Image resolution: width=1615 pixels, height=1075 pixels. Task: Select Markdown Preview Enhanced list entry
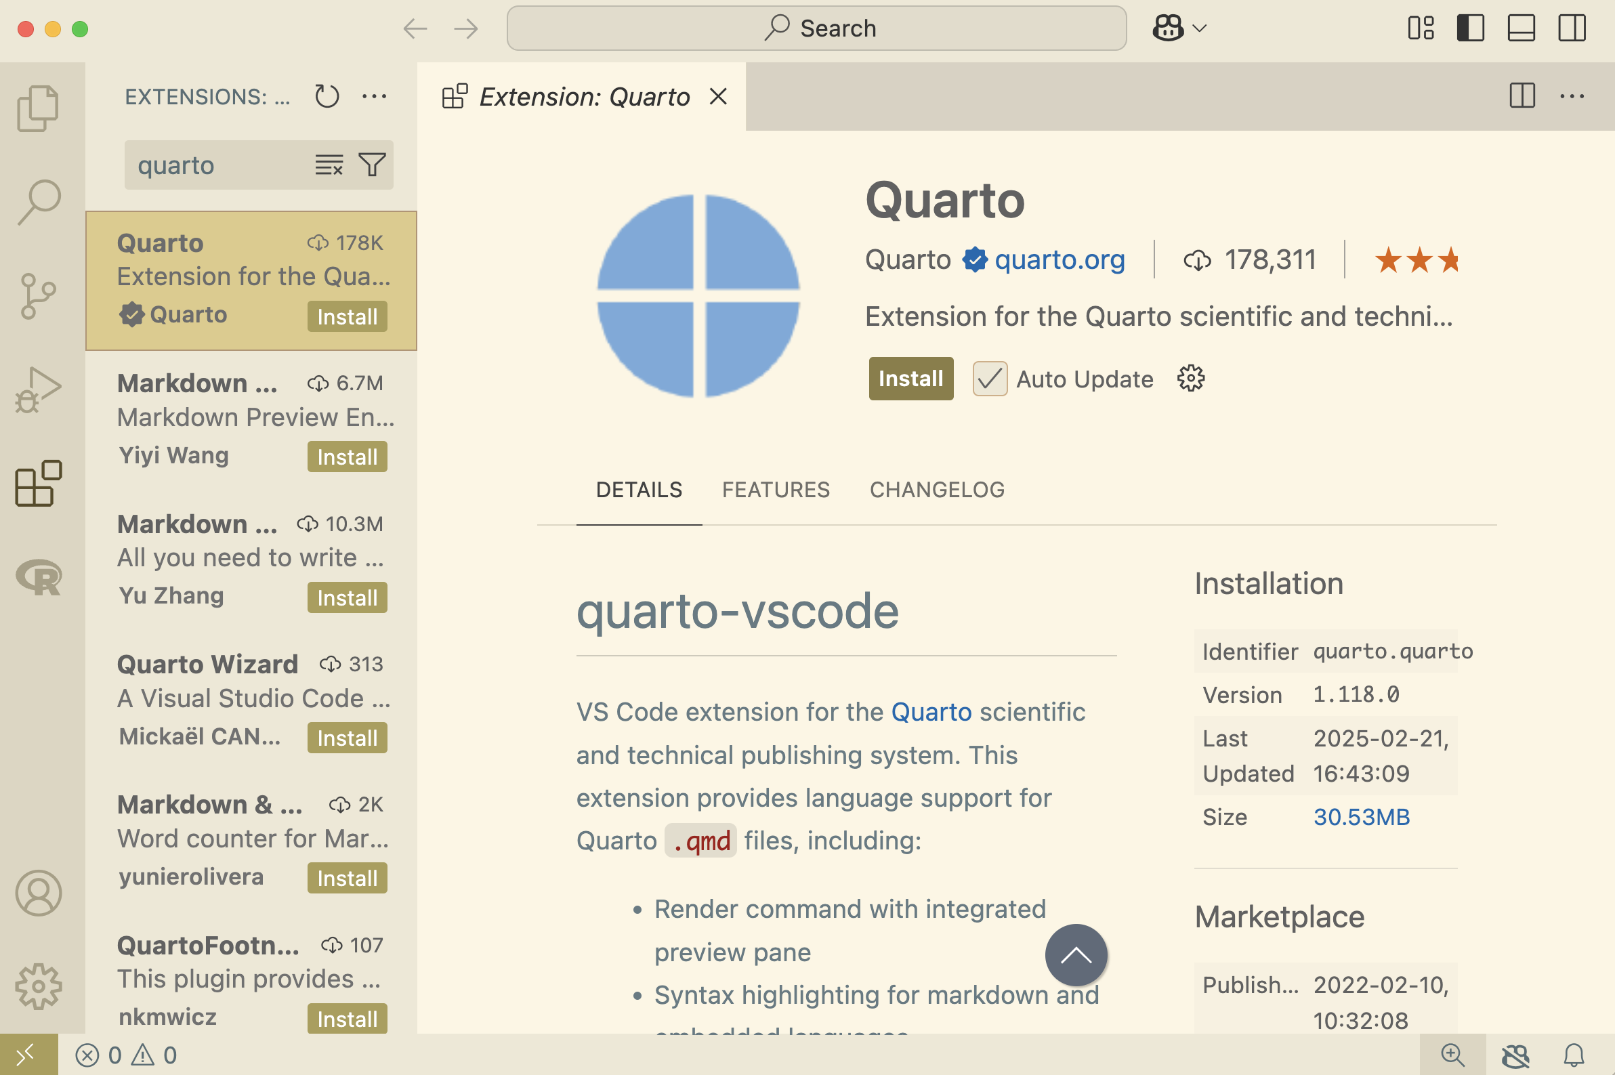251,421
